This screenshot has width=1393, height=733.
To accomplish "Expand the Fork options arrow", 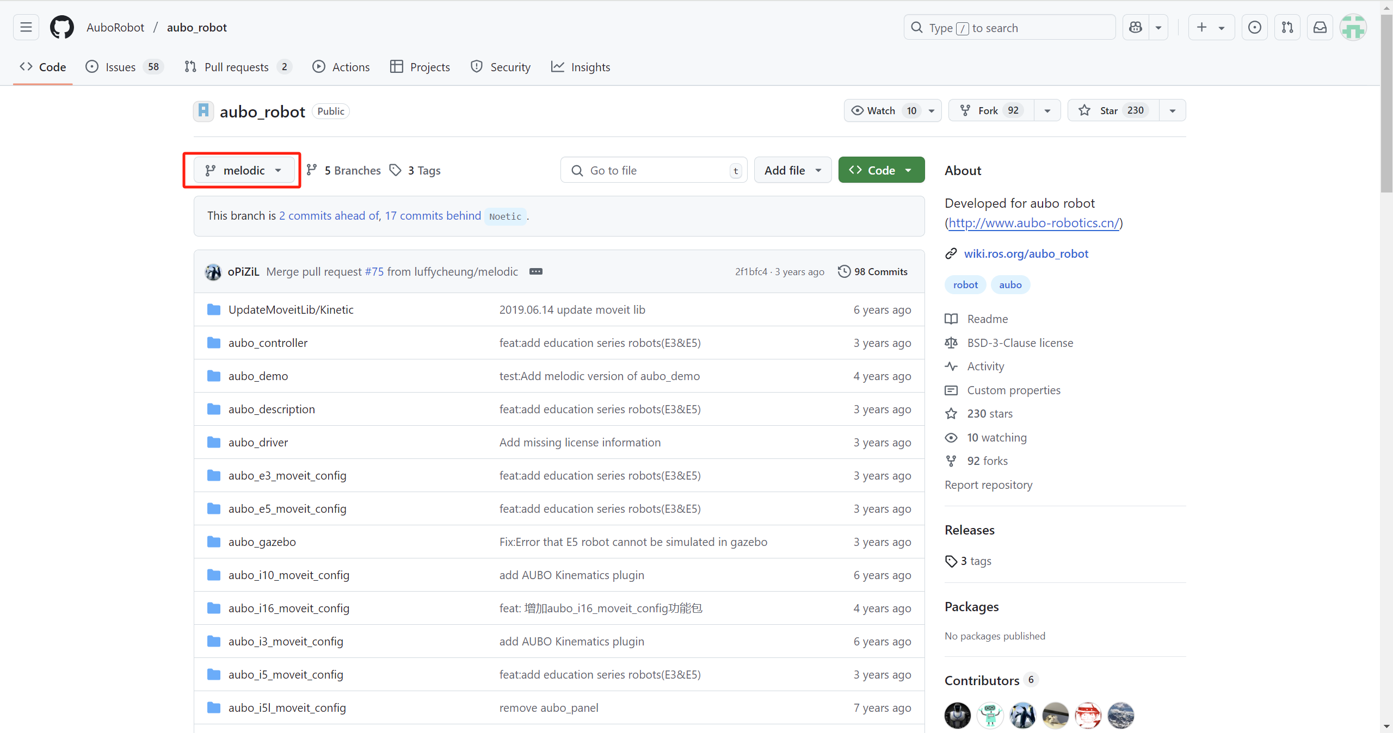I will click(1047, 110).
